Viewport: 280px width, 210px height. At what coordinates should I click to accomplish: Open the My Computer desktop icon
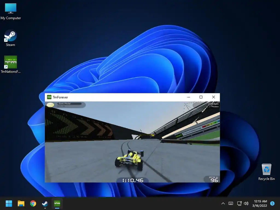point(11,11)
